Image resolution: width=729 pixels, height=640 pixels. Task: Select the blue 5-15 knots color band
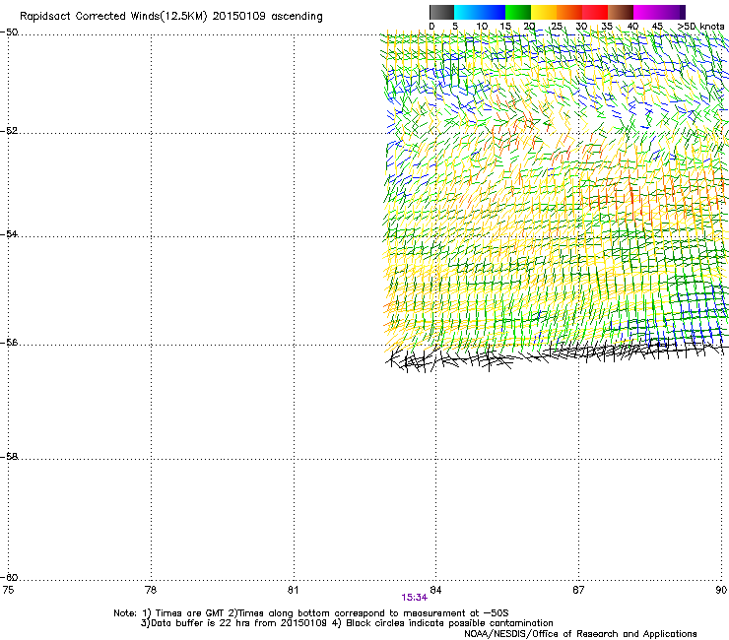pos(480,12)
